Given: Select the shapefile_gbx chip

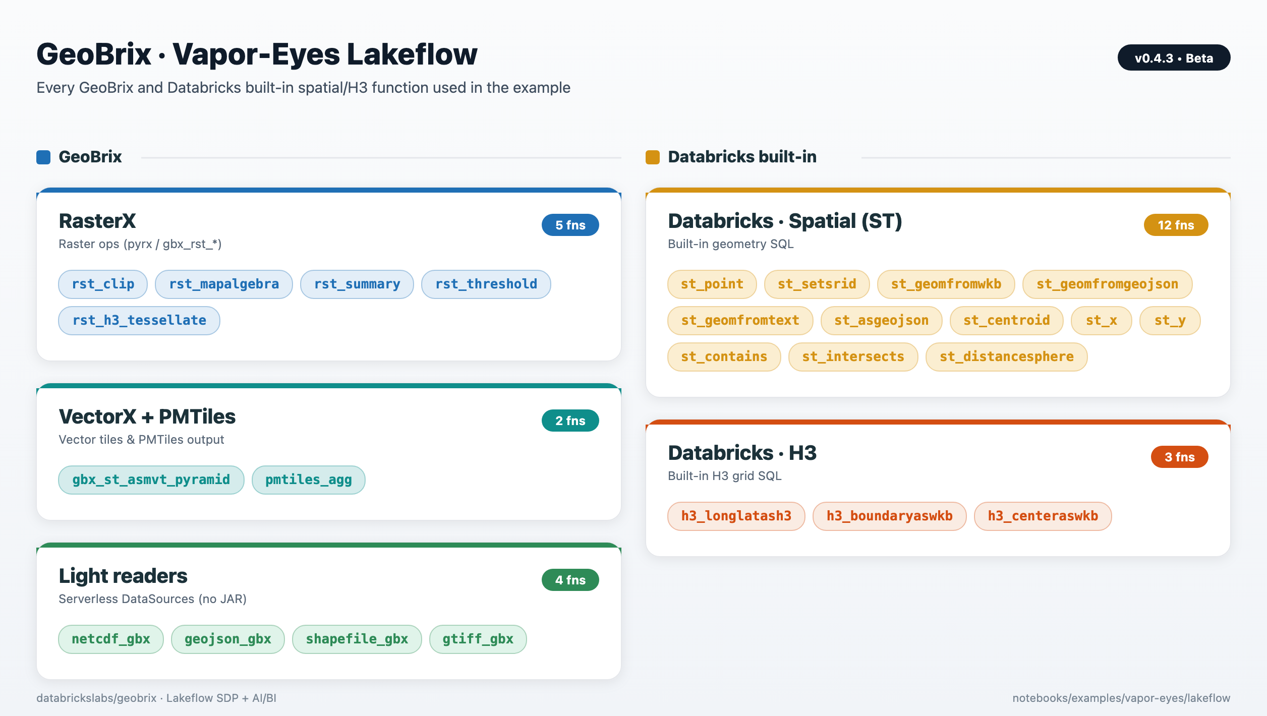Looking at the screenshot, I should coord(357,639).
